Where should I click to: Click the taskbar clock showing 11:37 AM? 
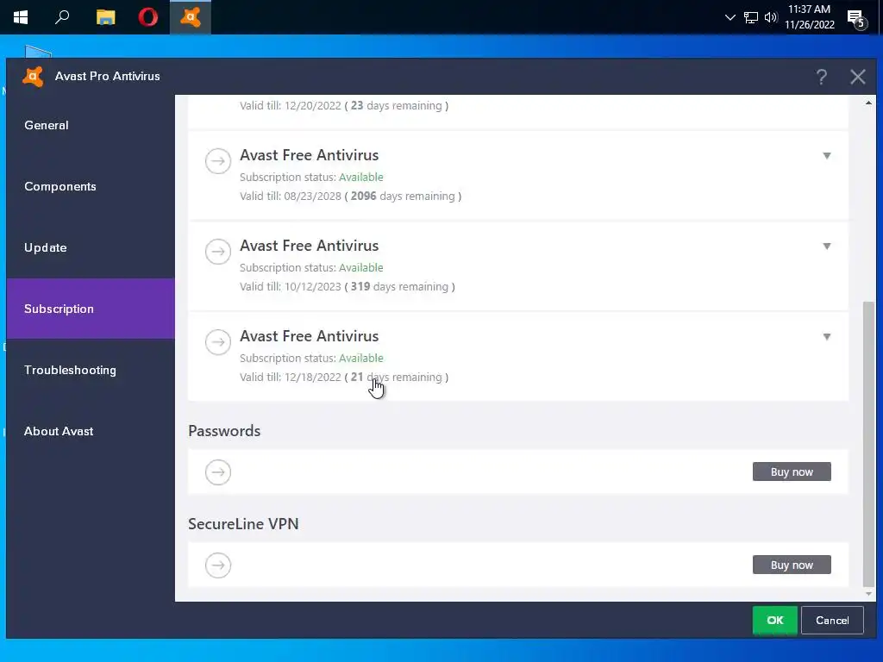click(x=809, y=17)
